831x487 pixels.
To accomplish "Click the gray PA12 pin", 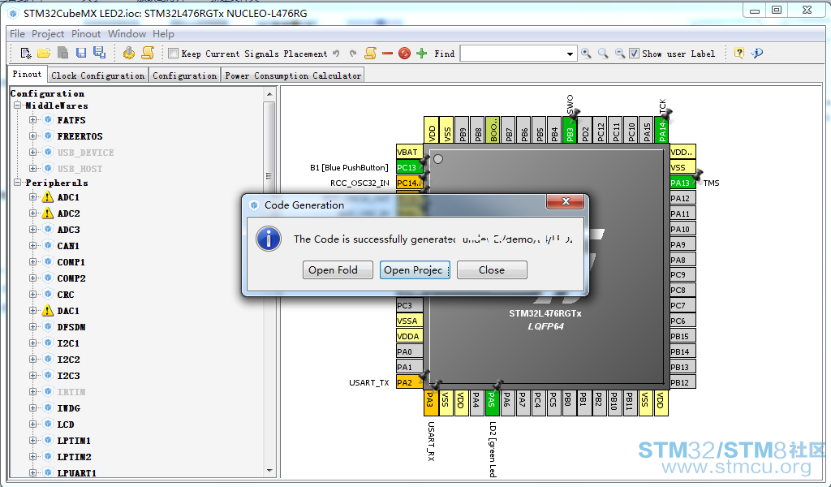I will (x=682, y=198).
